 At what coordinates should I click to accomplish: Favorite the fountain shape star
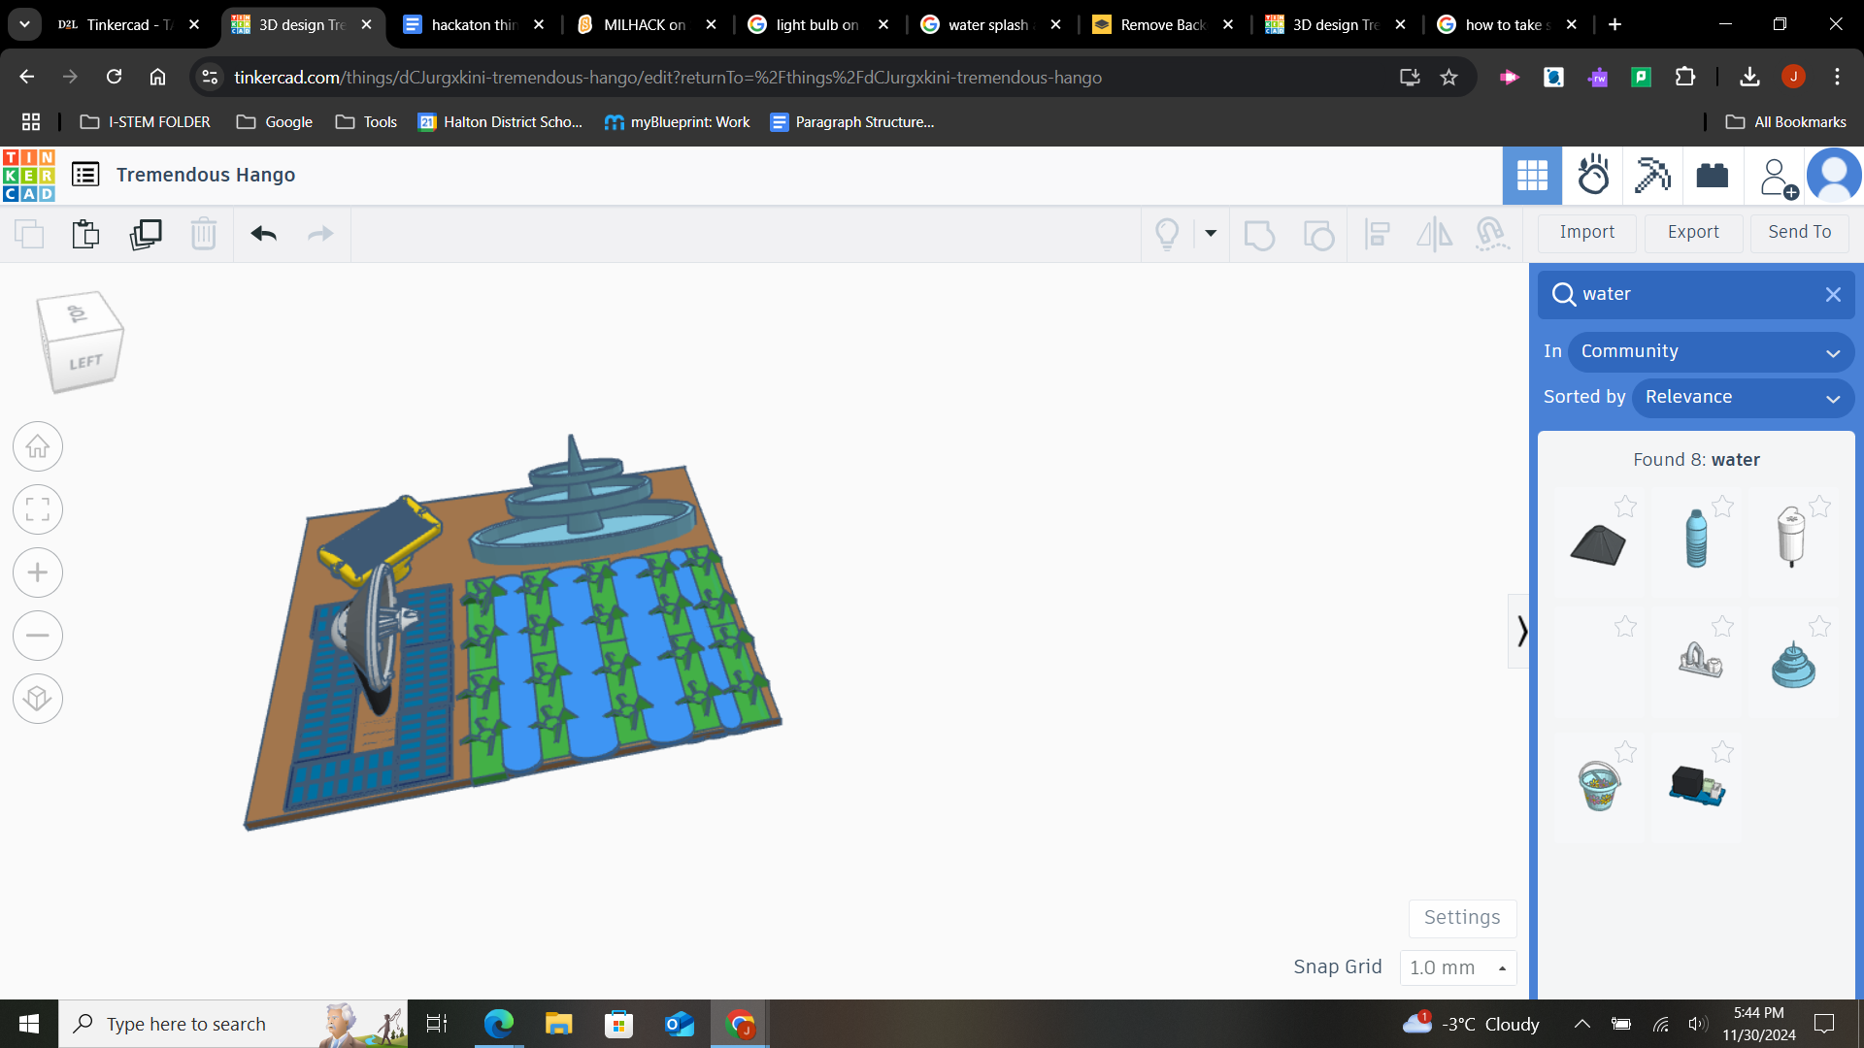click(x=1820, y=627)
